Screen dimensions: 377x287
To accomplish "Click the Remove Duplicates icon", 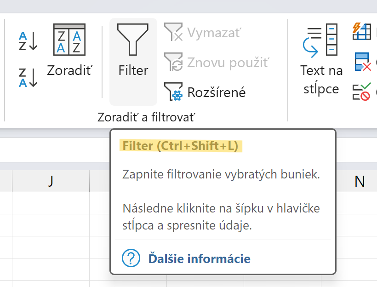I will coord(363,62).
